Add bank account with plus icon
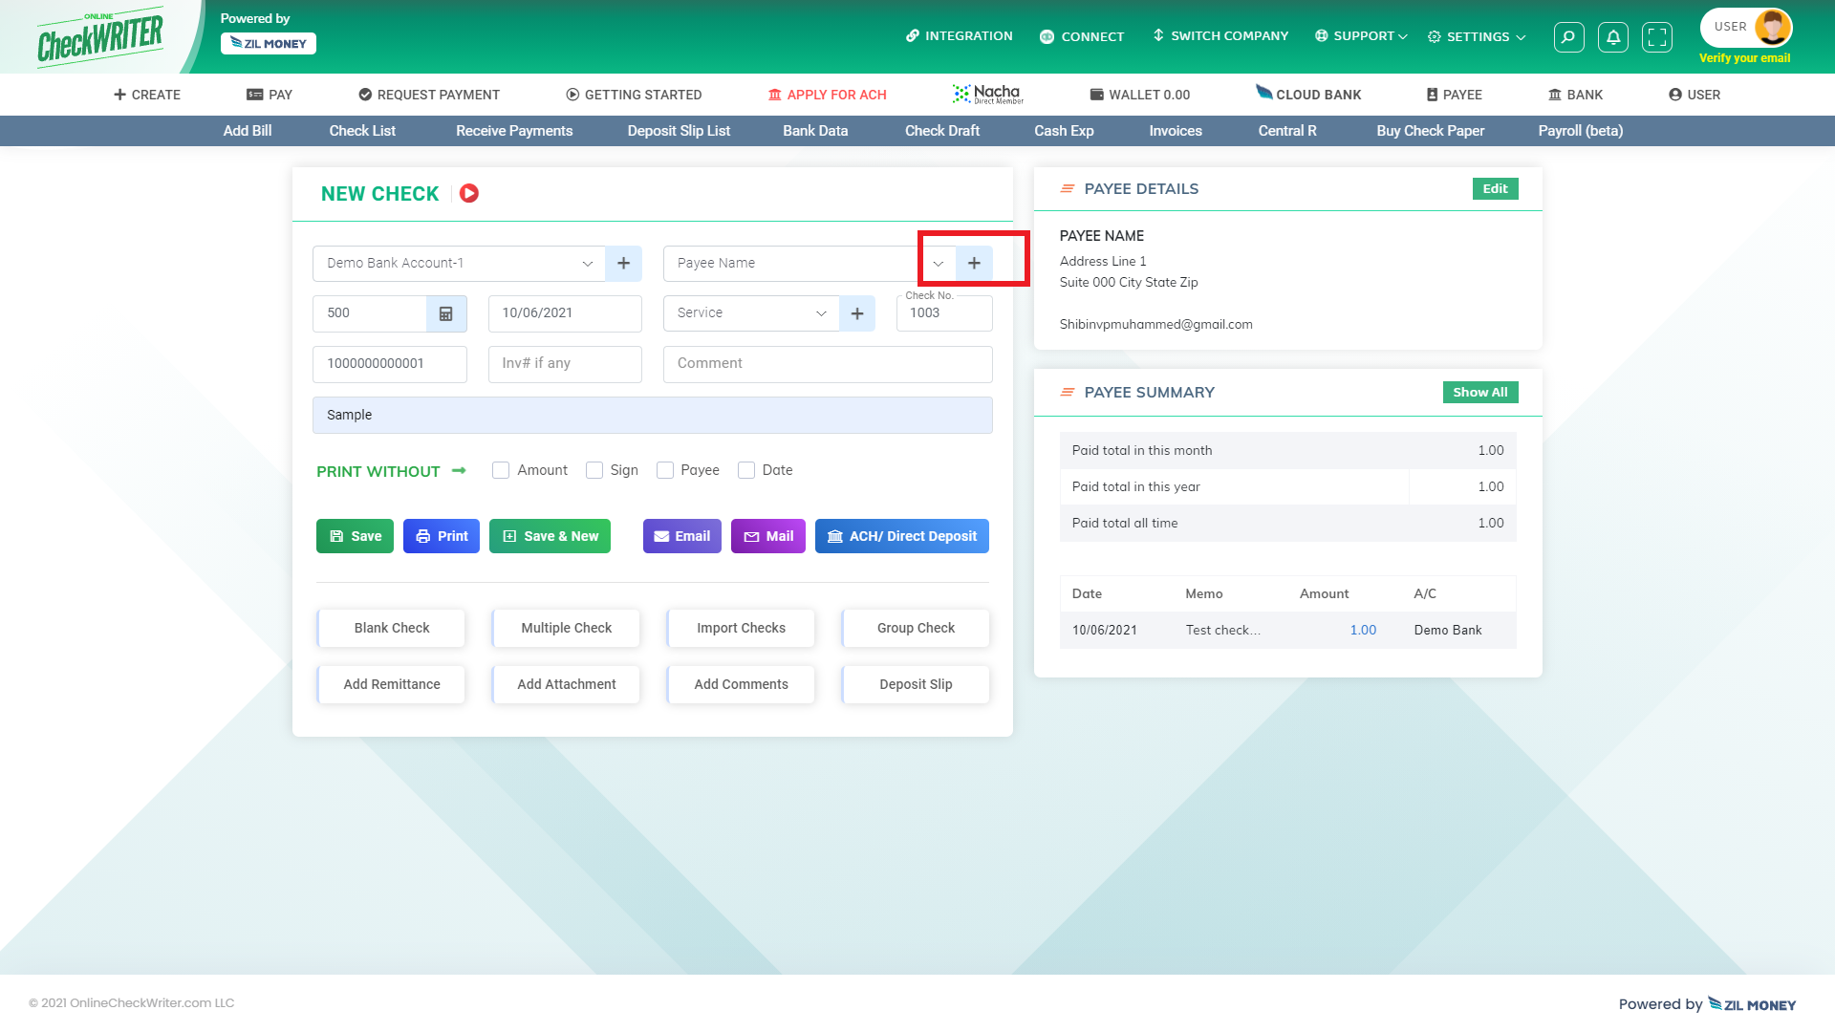 click(x=623, y=263)
